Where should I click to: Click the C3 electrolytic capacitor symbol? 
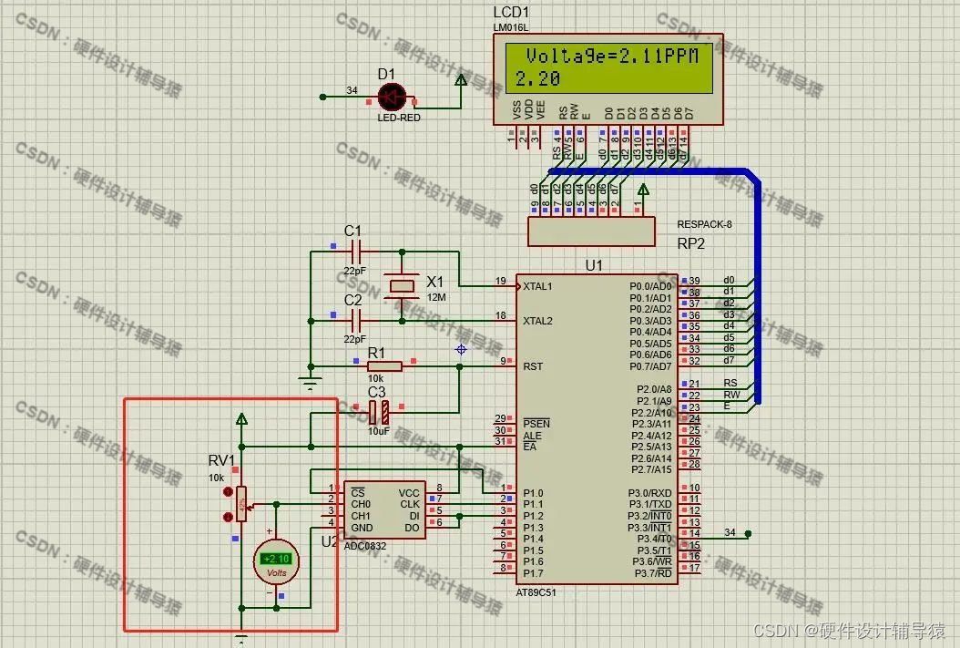[x=379, y=412]
